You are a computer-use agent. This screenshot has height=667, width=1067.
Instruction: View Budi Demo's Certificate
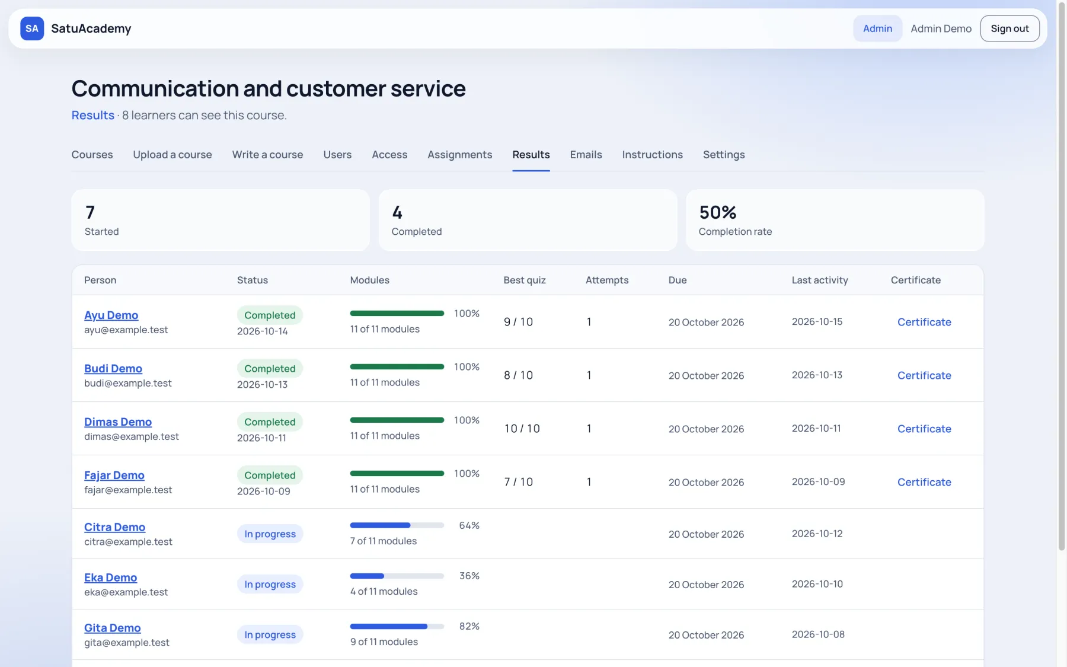(924, 375)
